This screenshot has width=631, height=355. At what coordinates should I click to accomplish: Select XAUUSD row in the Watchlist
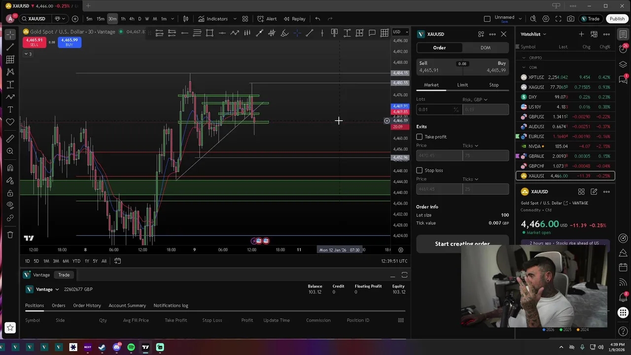click(x=565, y=176)
